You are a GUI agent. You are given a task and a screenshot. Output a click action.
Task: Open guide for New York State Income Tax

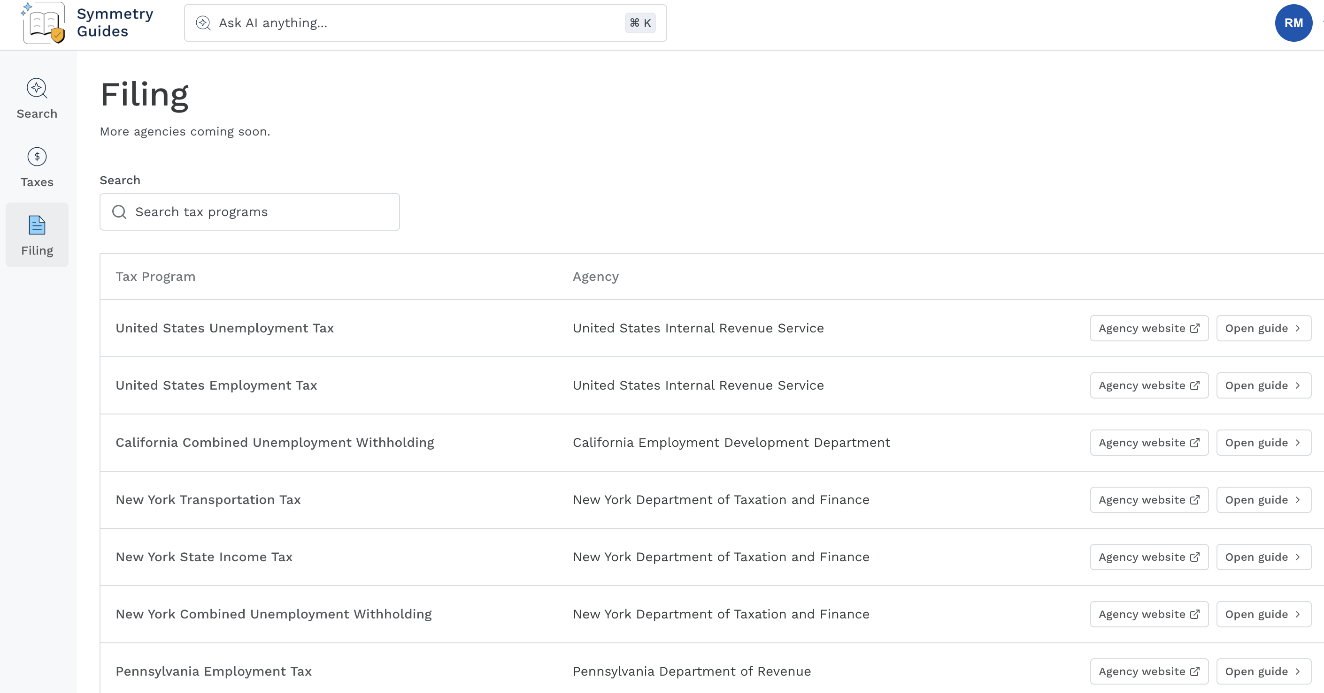pyautogui.click(x=1263, y=557)
